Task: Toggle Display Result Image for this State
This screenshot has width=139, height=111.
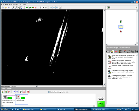Action: (49, 92)
